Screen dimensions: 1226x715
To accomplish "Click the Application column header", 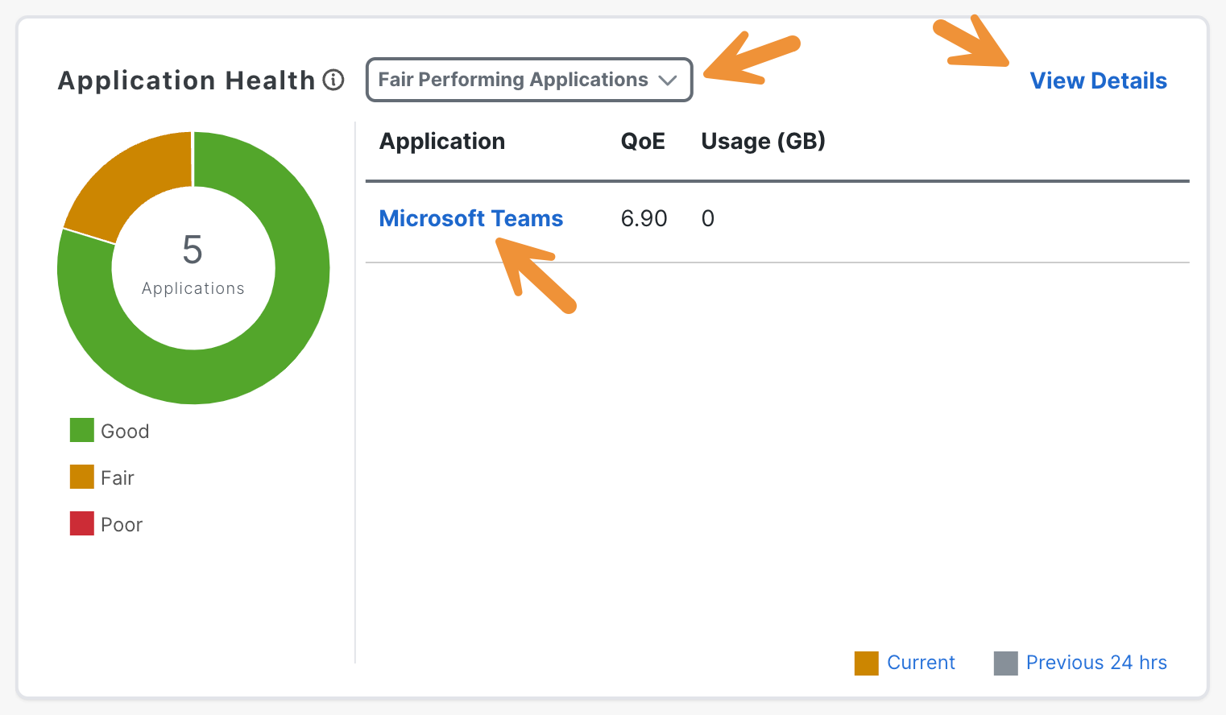I will click(442, 141).
